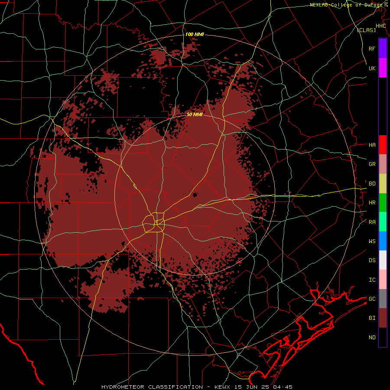Screen dimensions: 390x390
Task: Click the HR green legend swatch
Action: pos(383,203)
